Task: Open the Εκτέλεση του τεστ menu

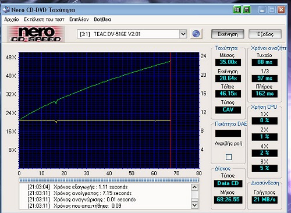Action: click(44, 19)
